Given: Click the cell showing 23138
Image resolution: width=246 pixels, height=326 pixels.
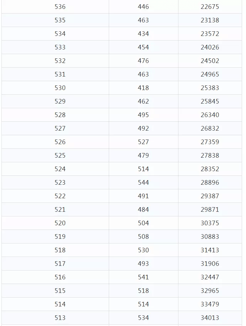Looking at the screenshot, I should coord(210,20).
